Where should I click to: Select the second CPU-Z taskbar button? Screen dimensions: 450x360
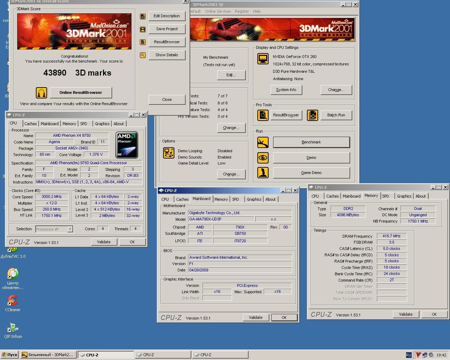click(163, 355)
